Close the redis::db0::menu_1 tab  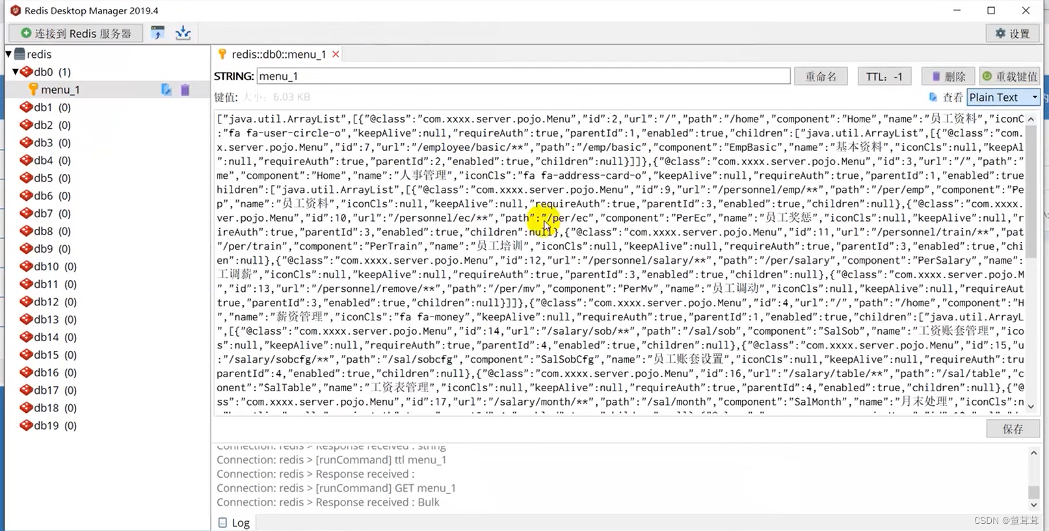(336, 54)
